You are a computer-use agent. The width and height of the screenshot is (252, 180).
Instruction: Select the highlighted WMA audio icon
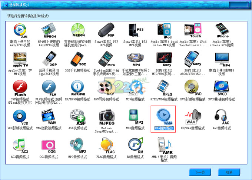[x=164, y=117]
